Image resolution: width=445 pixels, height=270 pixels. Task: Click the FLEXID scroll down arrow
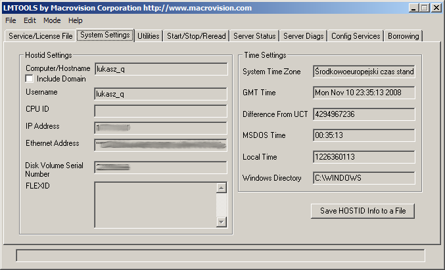pyautogui.click(x=222, y=222)
